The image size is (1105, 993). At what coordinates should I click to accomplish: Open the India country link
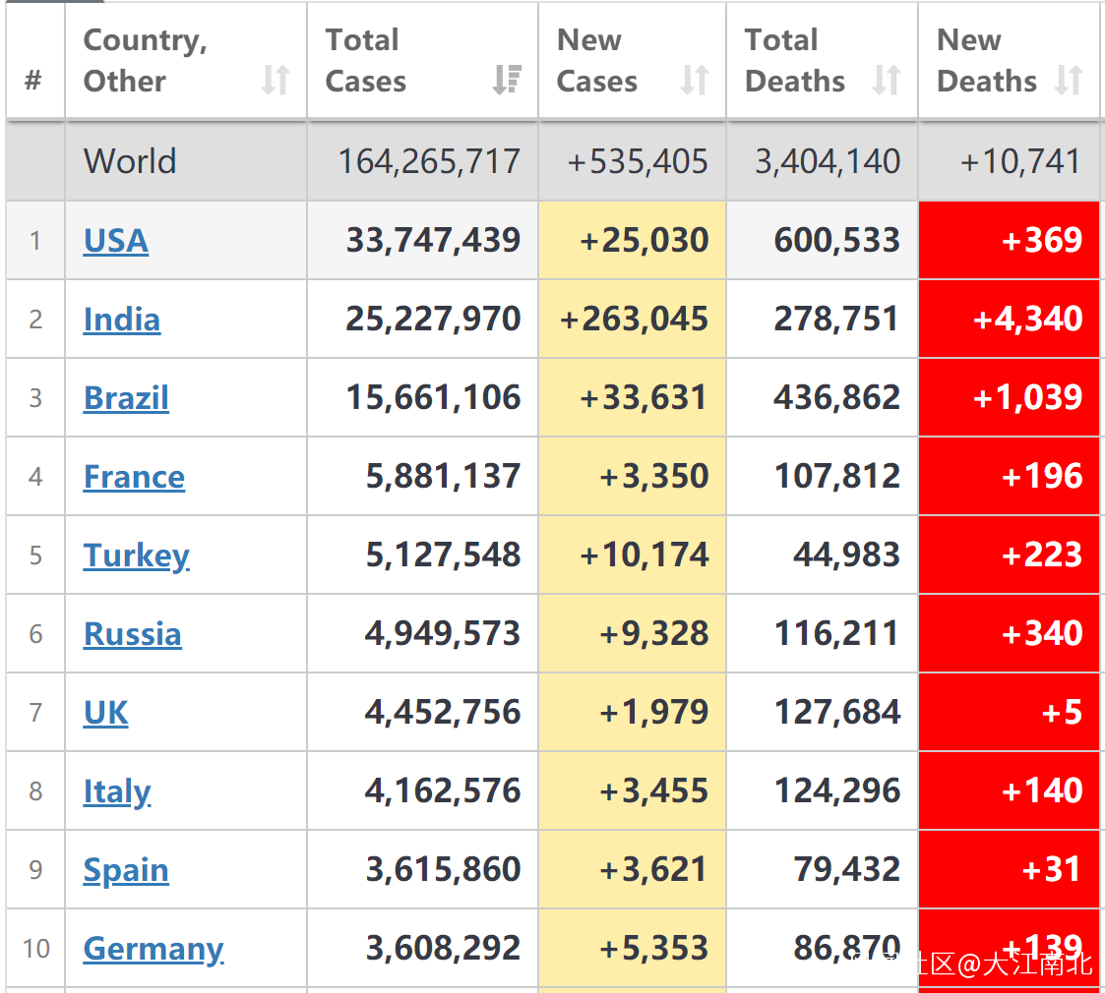122,320
